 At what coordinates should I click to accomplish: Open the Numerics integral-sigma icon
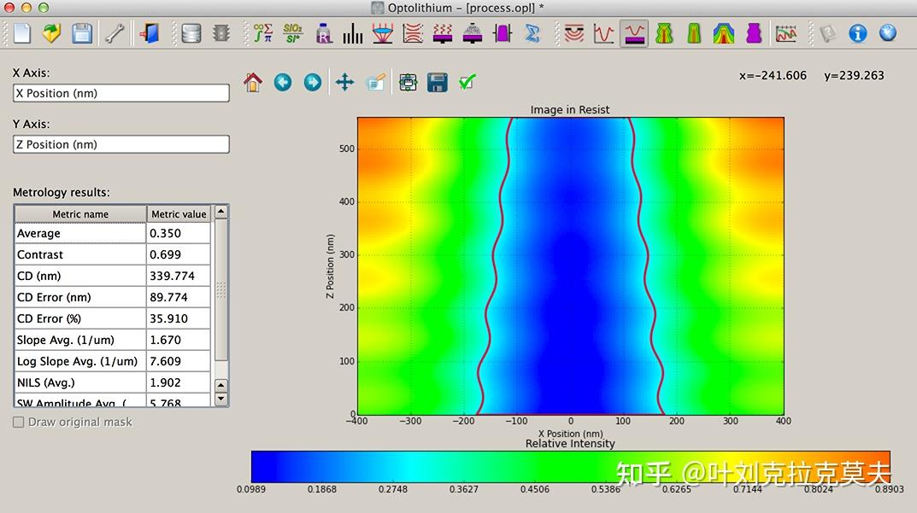point(262,33)
